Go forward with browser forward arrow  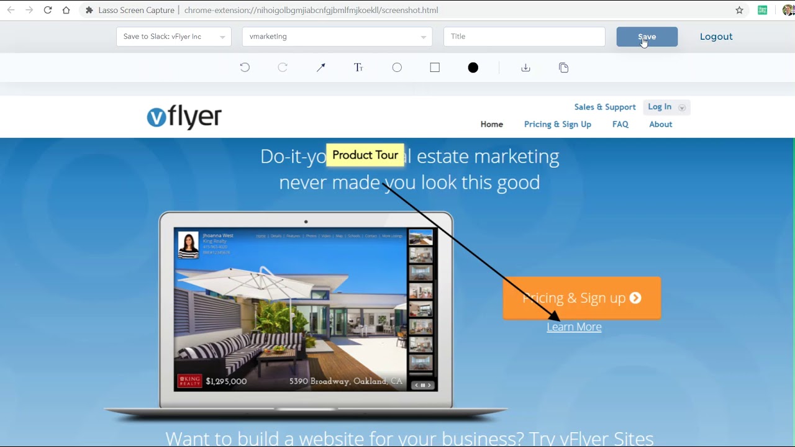tap(29, 10)
